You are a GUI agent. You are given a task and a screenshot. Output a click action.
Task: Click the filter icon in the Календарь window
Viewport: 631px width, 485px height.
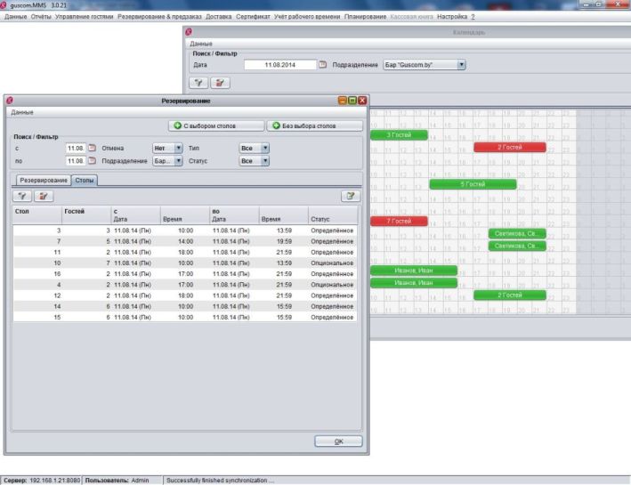201,82
